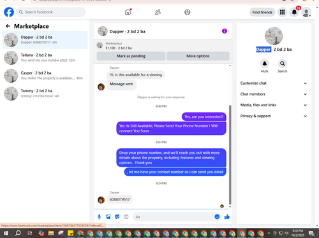Click the Search Facebook field

tap(51, 12)
